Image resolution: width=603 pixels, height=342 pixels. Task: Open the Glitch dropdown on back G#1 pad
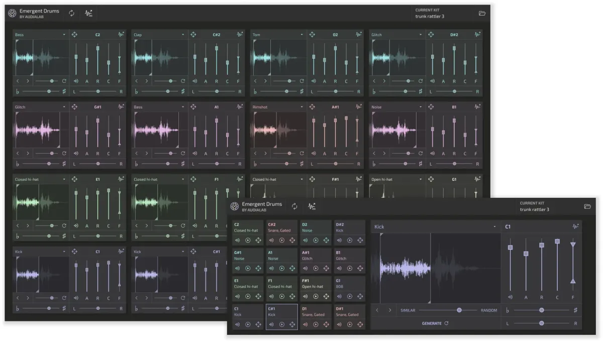point(41,107)
